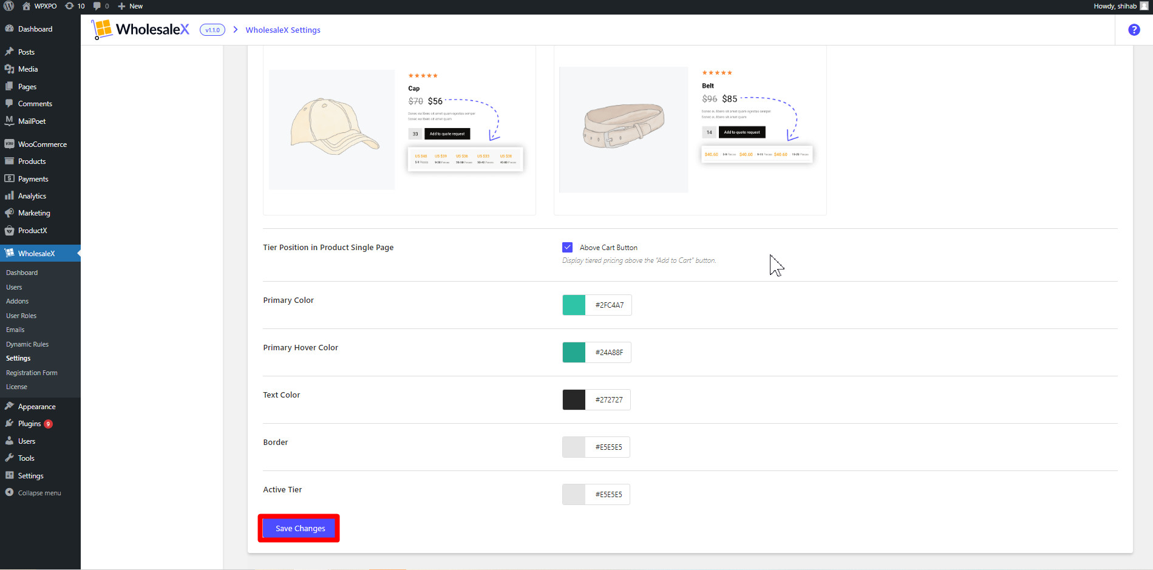Image resolution: width=1153 pixels, height=570 pixels.
Task: Open WordPress Settings in main sidebar
Action: 30,475
